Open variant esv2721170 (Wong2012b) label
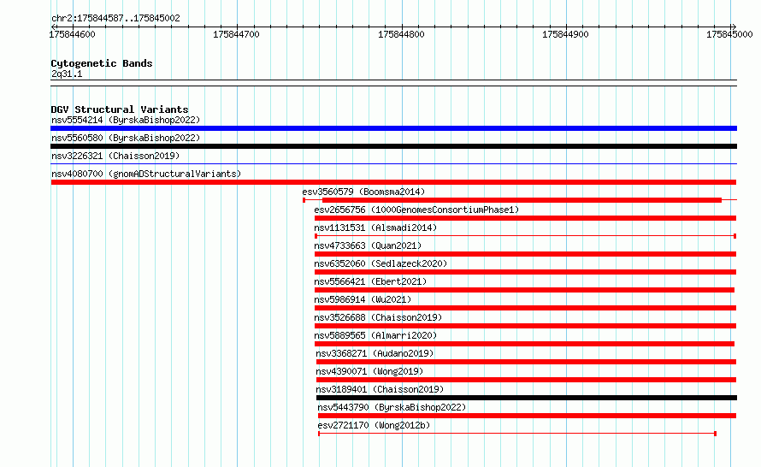 coord(374,425)
